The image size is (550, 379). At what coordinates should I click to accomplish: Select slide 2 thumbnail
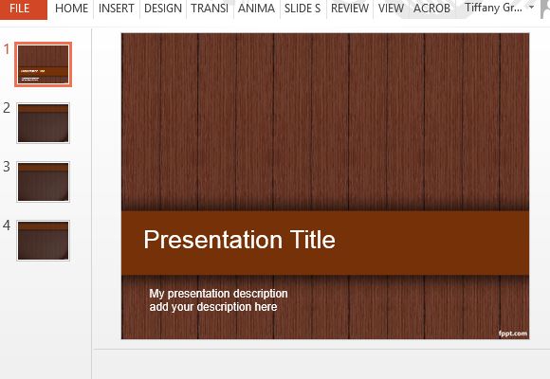[x=43, y=123]
